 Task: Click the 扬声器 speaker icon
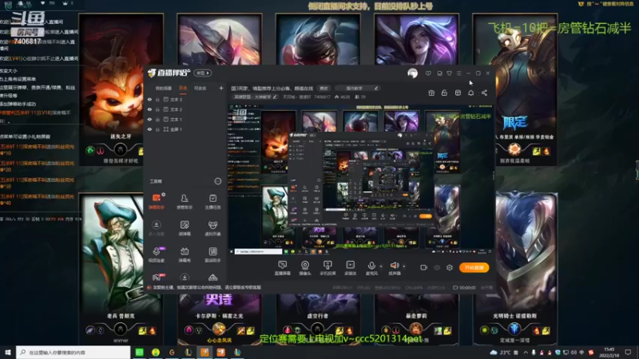[394, 266]
